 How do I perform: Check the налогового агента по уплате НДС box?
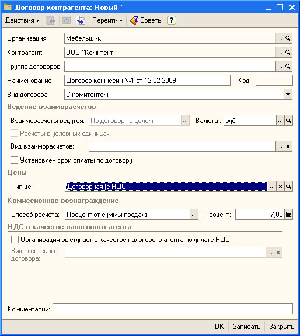15,240
